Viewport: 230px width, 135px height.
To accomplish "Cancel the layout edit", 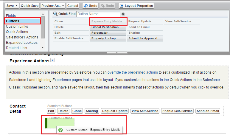I will coord(73,6).
